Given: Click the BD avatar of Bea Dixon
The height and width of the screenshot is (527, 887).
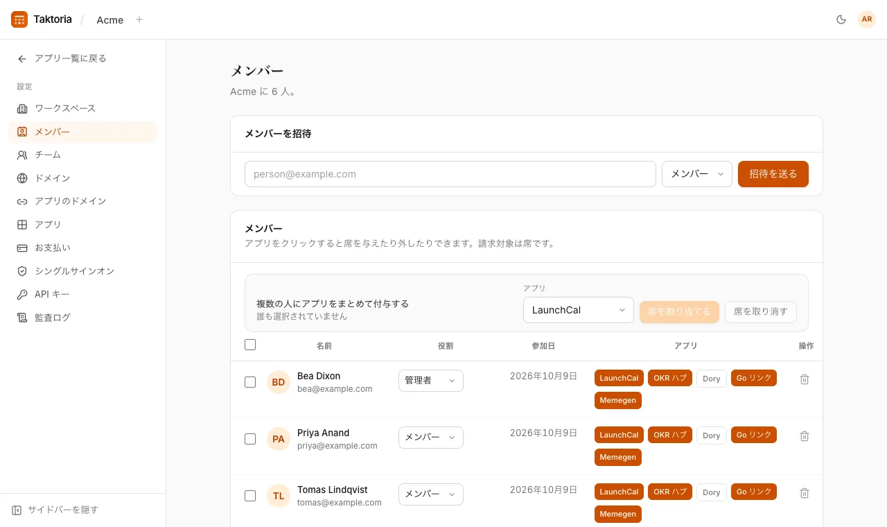Looking at the screenshot, I should 279,382.
